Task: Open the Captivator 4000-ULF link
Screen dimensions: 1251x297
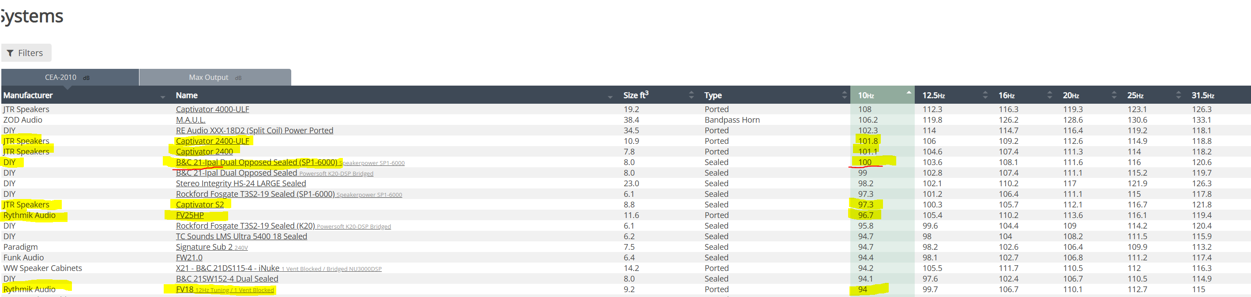Action: point(212,109)
